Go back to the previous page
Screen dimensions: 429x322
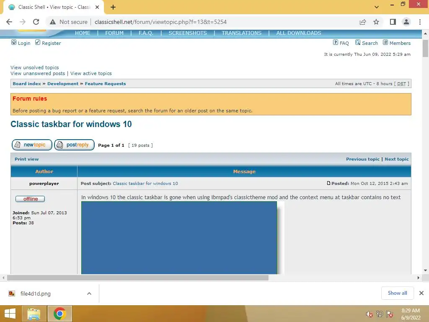click(9, 22)
